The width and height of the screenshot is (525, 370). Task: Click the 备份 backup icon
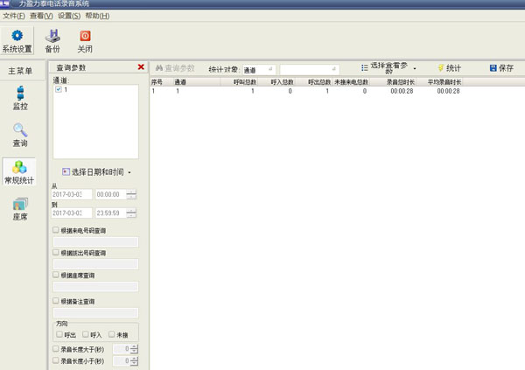point(52,40)
